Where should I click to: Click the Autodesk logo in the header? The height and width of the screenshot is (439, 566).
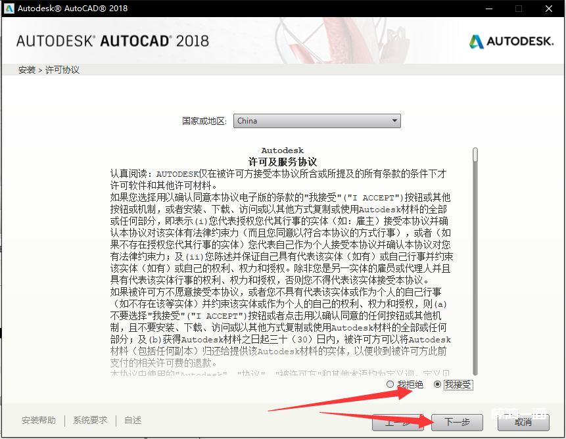click(x=511, y=41)
